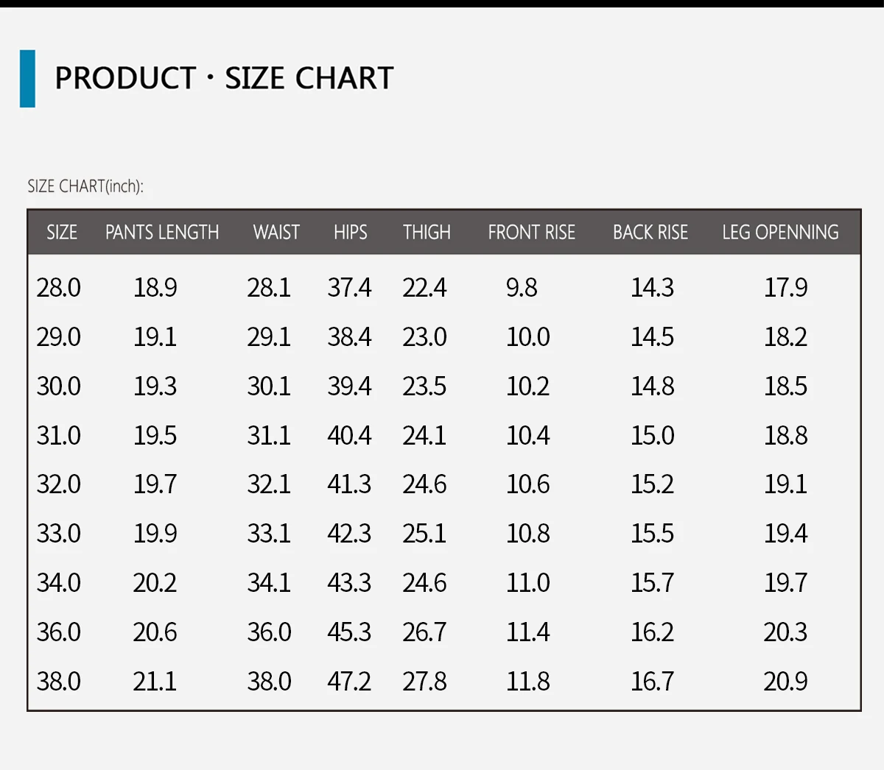Click the SIZE column header
This screenshot has width=884, height=770.
[62, 233]
